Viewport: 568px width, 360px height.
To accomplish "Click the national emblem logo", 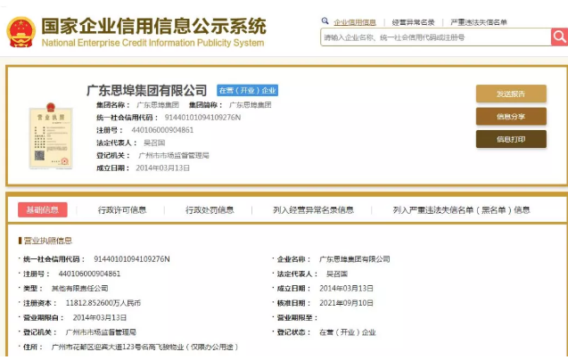I will [x=21, y=32].
